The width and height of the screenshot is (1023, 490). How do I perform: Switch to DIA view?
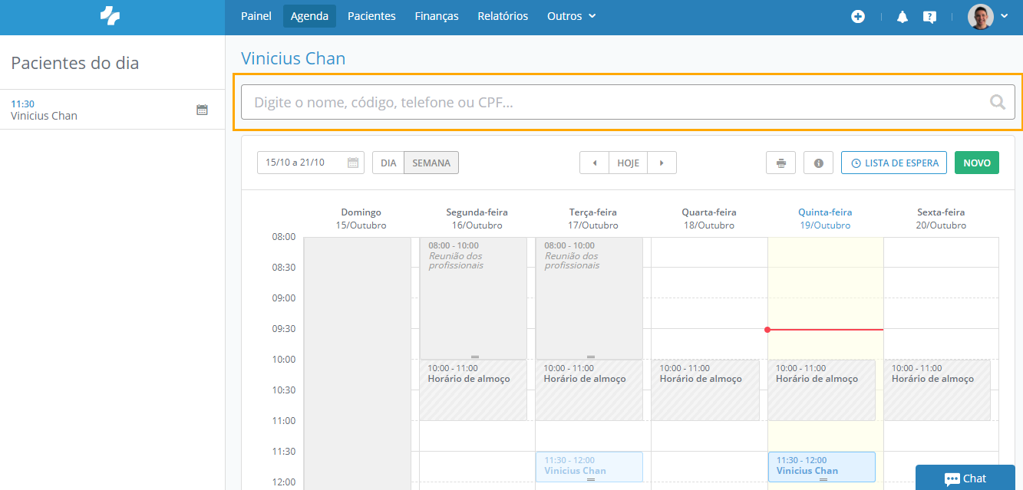pyautogui.click(x=388, y=163)
